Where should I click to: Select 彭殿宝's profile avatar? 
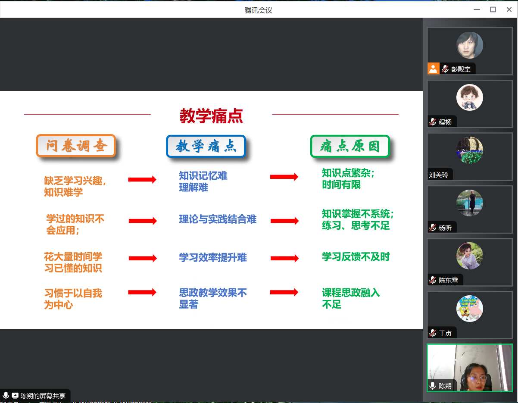469,45
